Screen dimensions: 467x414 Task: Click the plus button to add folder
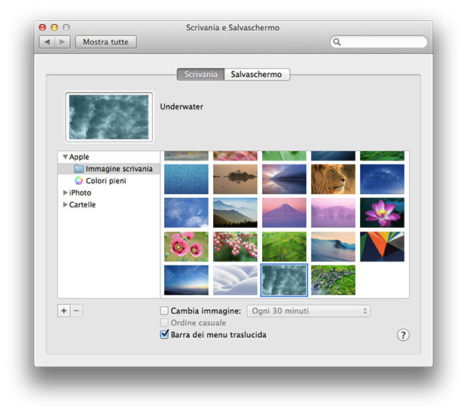coord(63,311)
